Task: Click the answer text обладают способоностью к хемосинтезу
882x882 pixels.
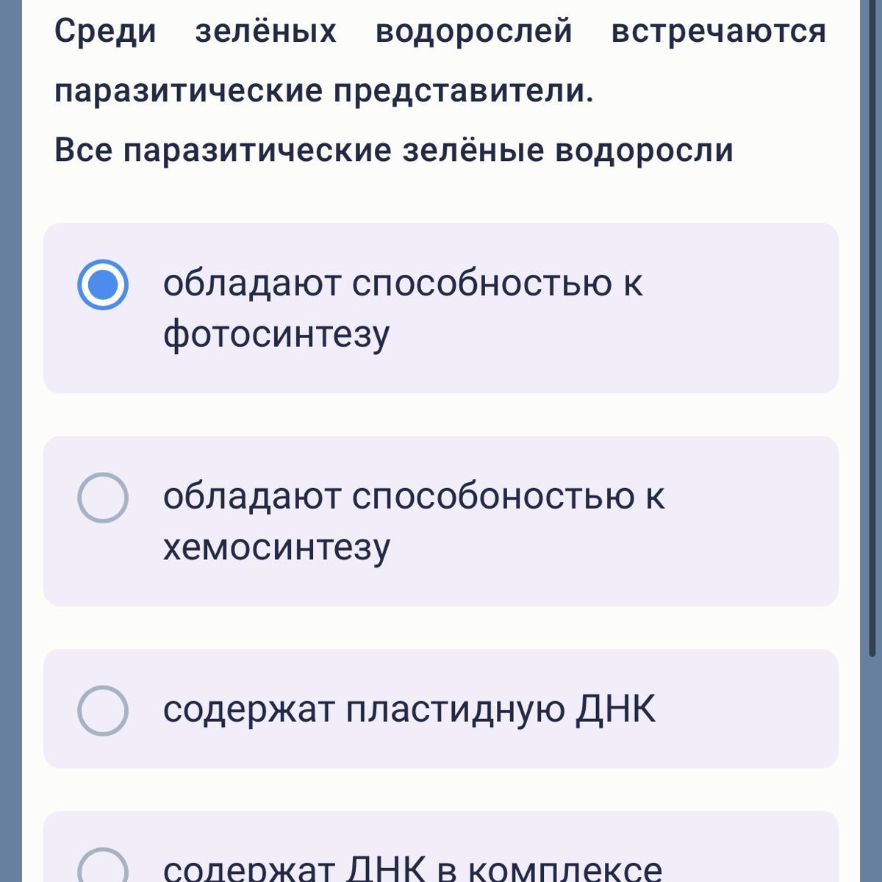Action: (414, 521)
